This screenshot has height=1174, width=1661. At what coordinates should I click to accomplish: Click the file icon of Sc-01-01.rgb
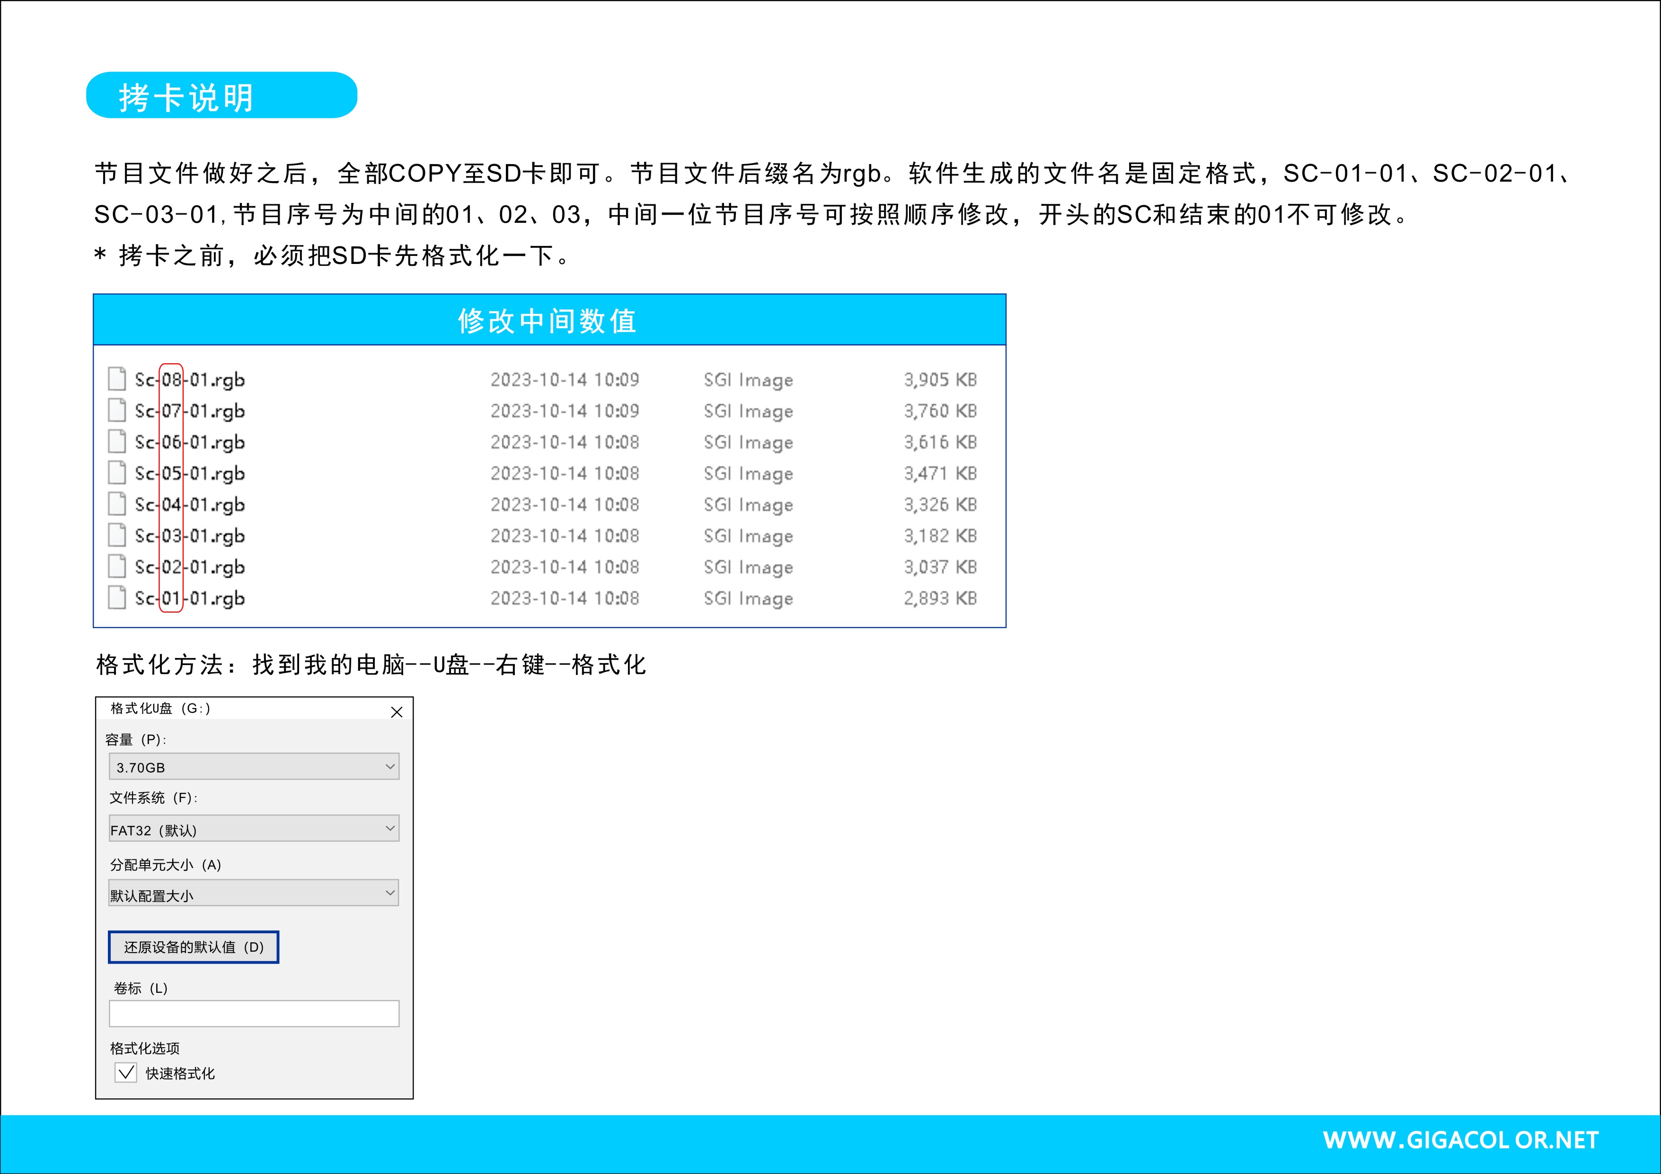(x=116, y=597)
